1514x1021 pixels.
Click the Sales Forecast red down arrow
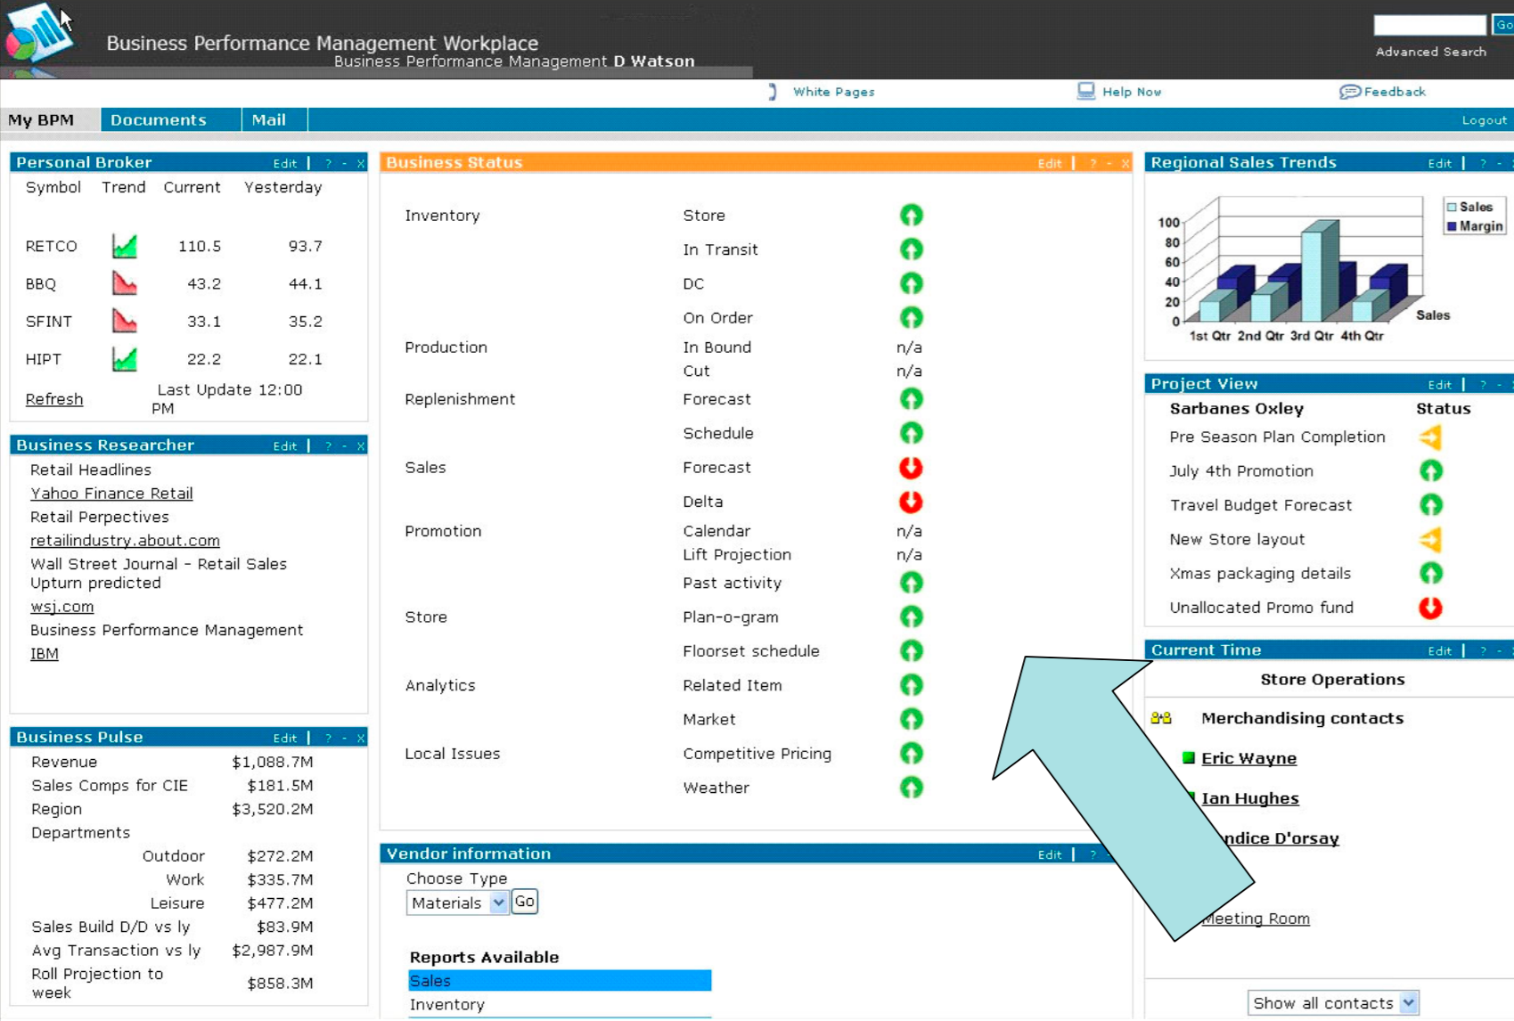[x=911, y=468]
